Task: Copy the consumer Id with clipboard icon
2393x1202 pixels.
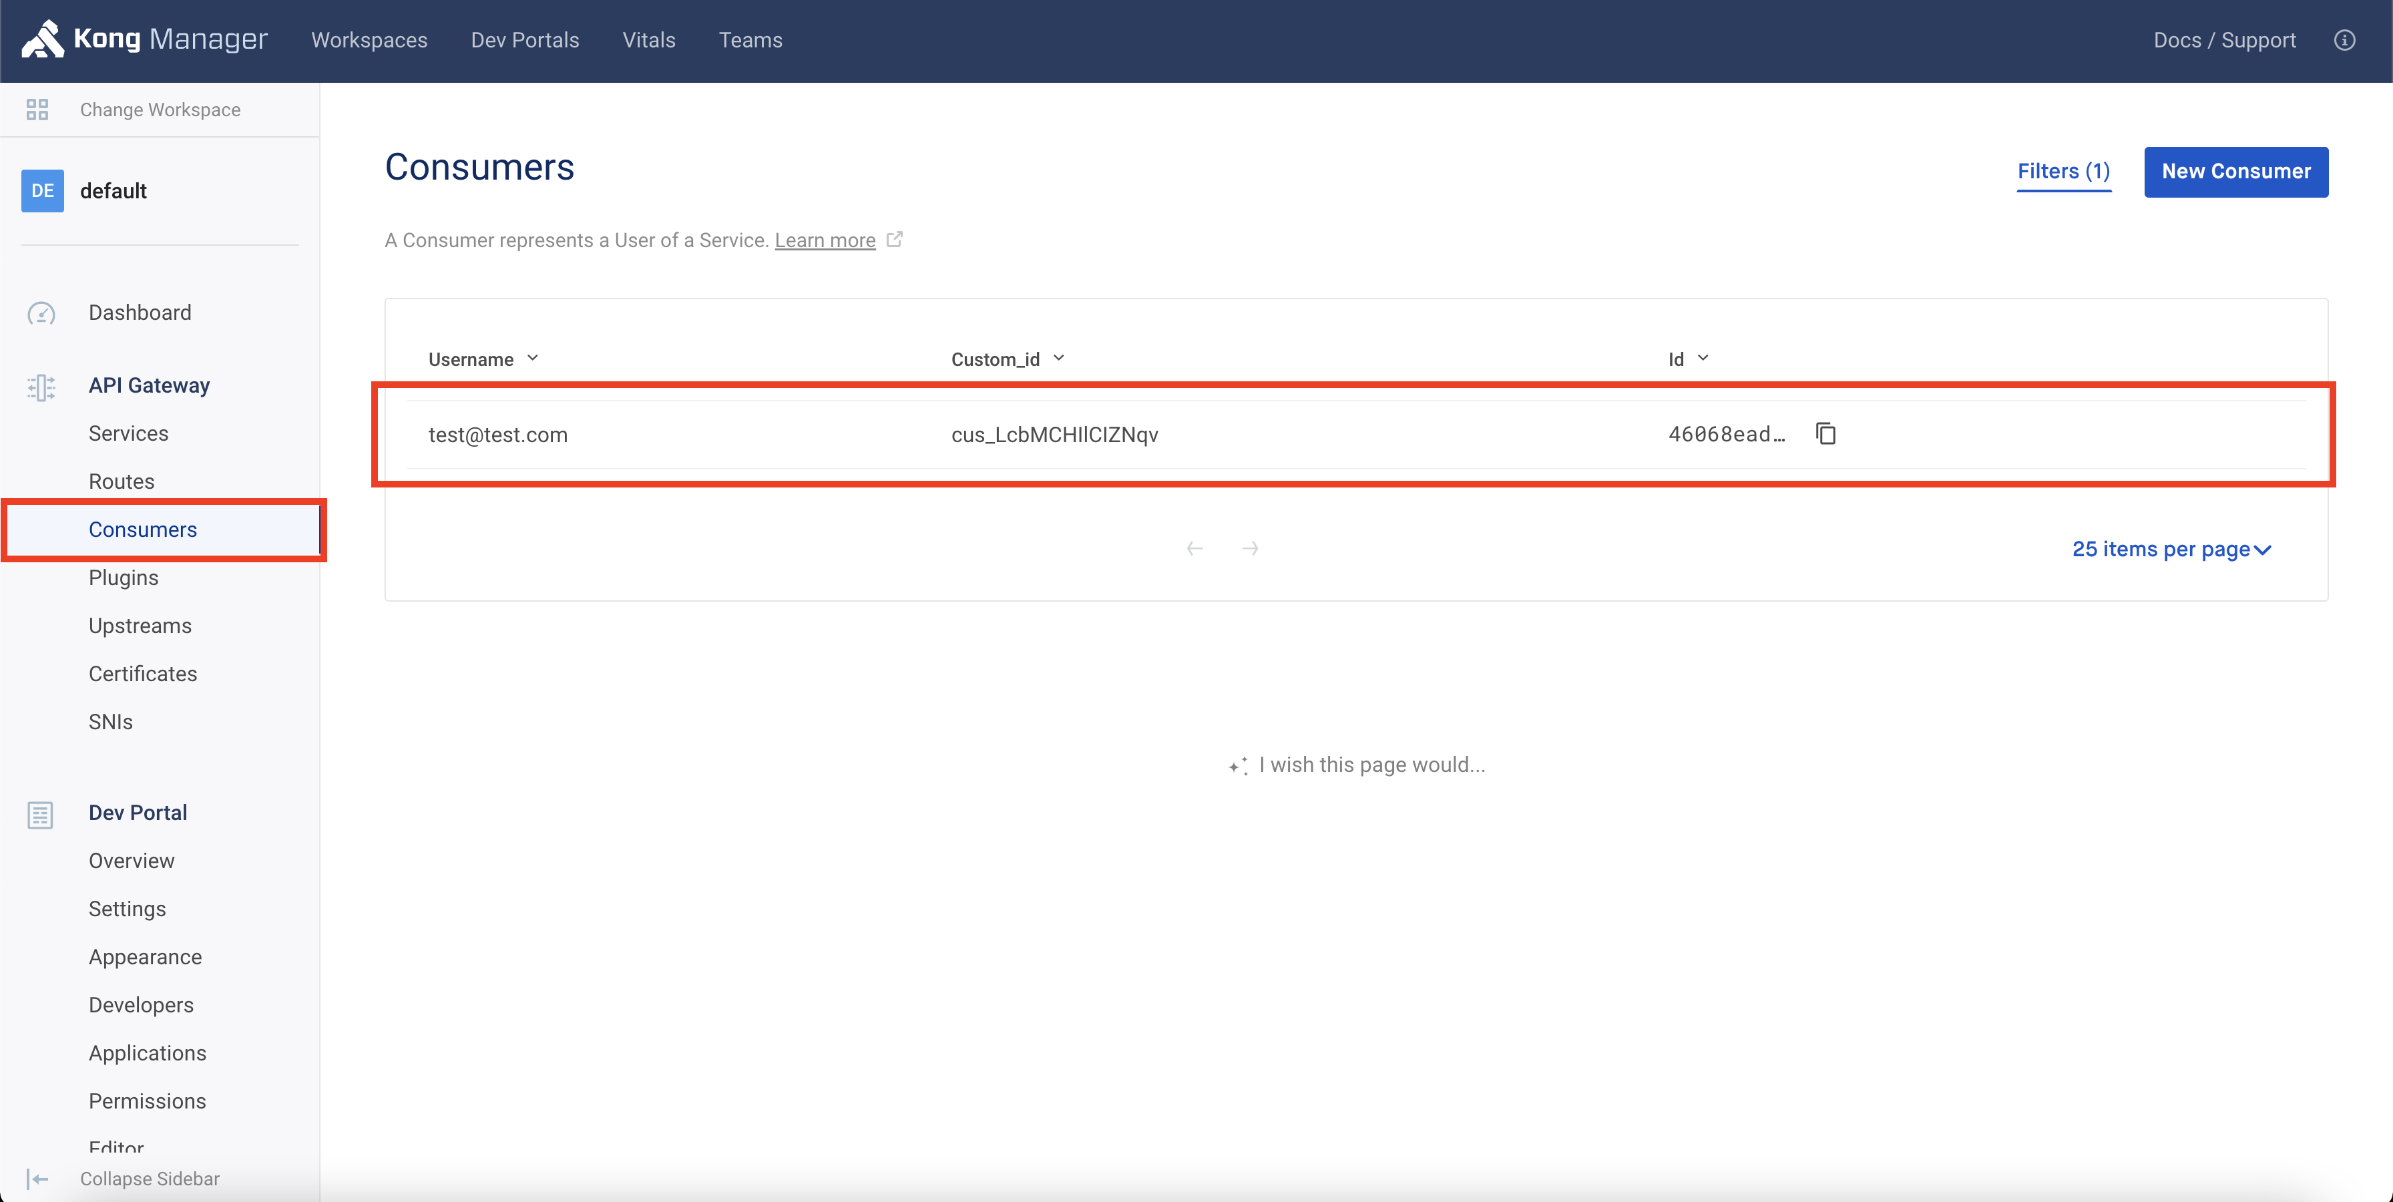Action: [x=1825, y=434]
